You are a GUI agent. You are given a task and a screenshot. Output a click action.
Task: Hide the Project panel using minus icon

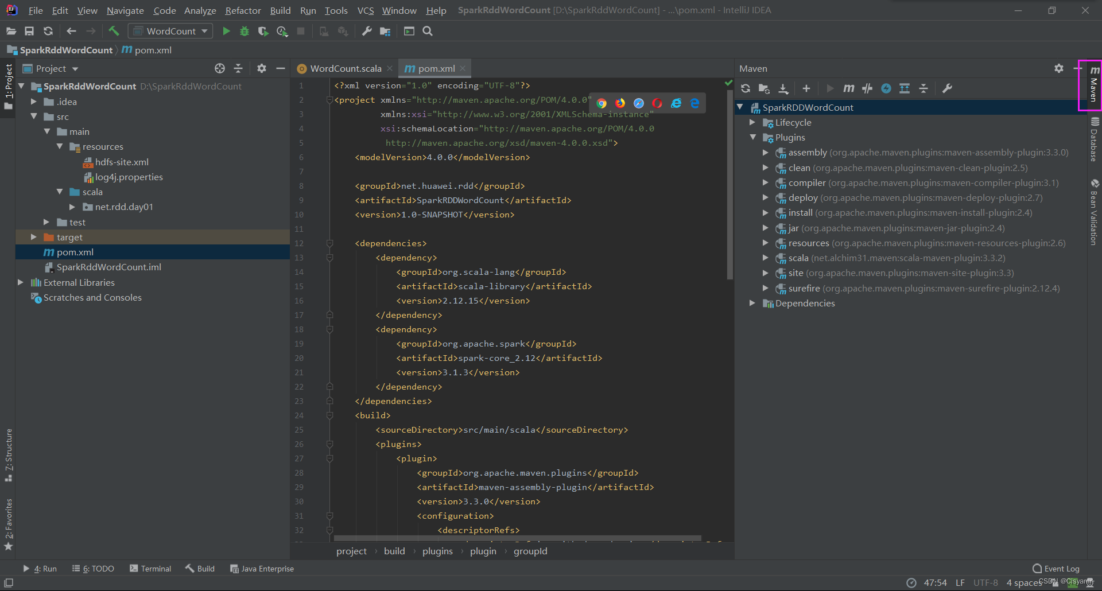tap(281, 68)
